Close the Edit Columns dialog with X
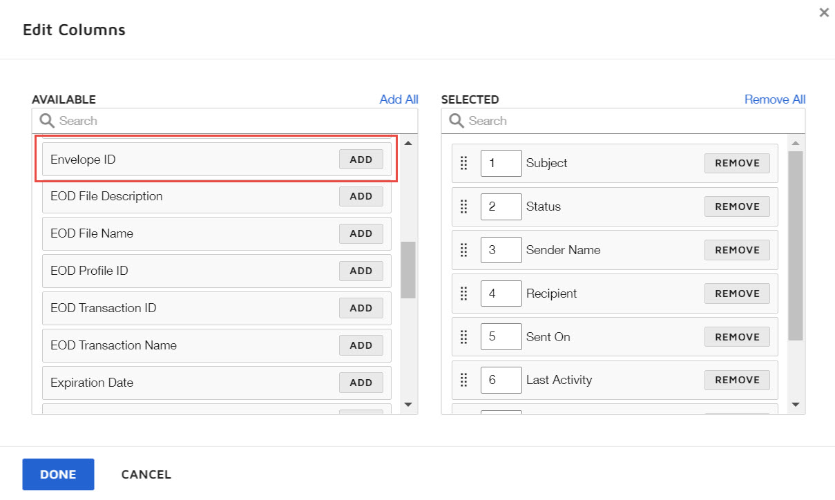The height and width of the screenshot is (500, 835). 823,12
